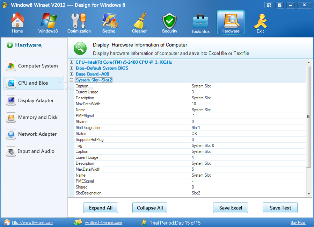Open the Home section icon
Image resolution: width=314 pixels, height=227 pixels.
tap(17, 21)
